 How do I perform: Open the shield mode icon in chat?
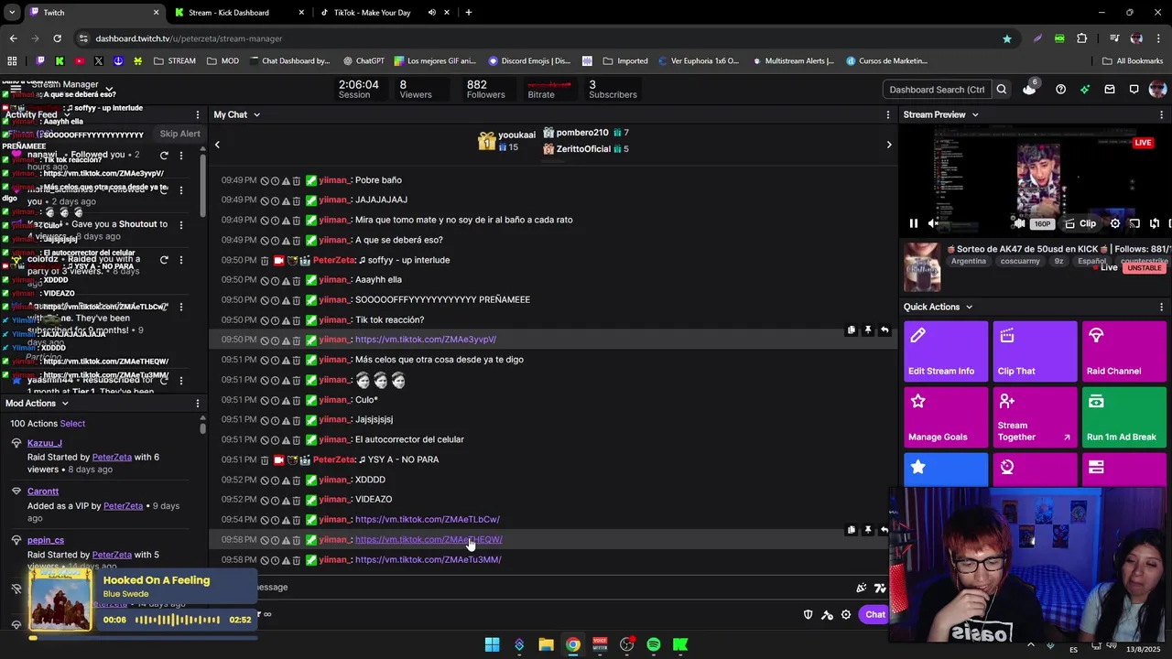(x=808, y=614)
